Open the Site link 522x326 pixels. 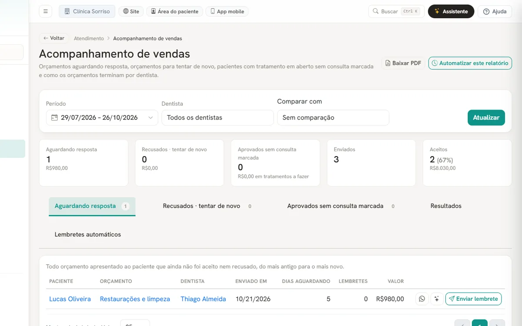tap(131, 11)
